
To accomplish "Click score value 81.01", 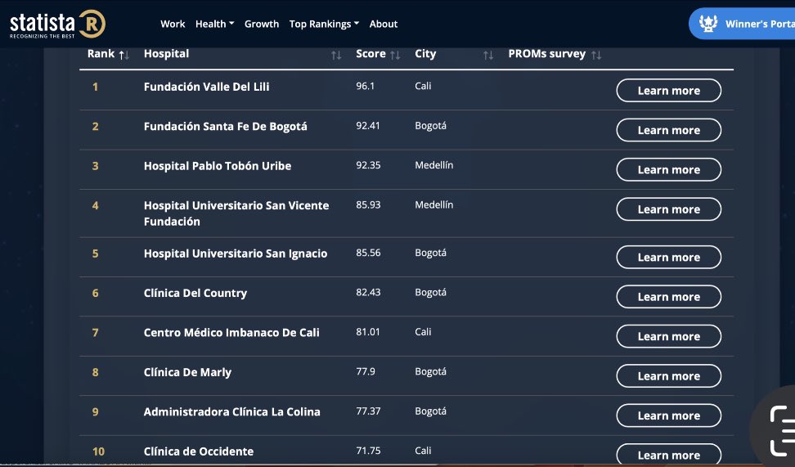I will click(367, 331).
